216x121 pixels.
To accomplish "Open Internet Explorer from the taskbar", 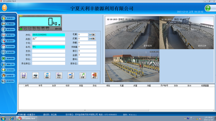I will click(x=11, y=118).
